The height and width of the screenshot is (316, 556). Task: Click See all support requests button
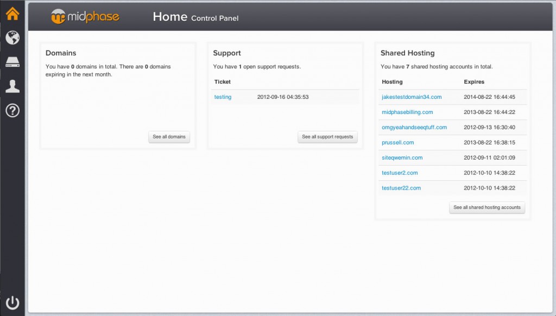(327, 137)
